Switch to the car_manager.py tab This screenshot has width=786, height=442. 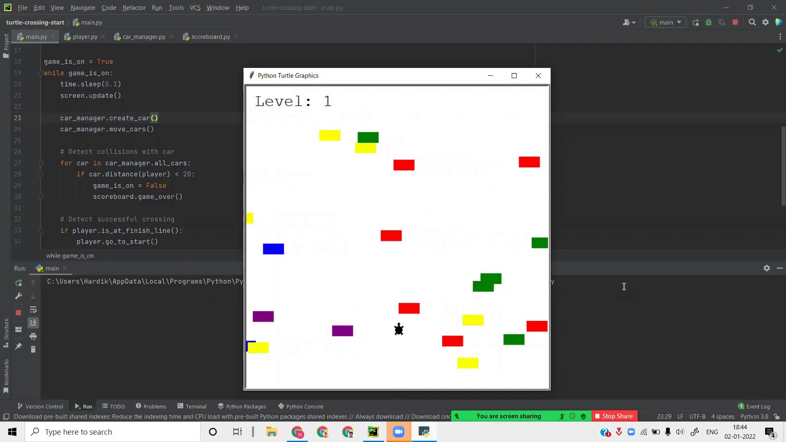pyautogui.click(x=144, y=37)
